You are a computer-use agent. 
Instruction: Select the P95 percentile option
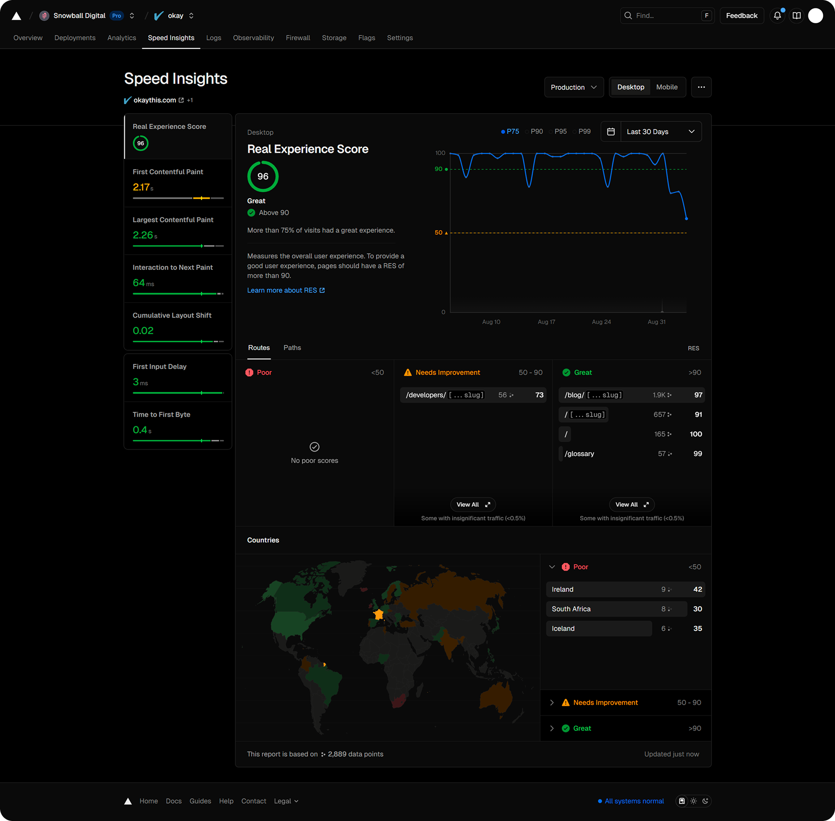pyautogui.click(x=558, y=132)
